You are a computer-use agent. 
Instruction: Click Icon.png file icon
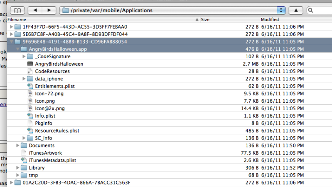[30, 101]
